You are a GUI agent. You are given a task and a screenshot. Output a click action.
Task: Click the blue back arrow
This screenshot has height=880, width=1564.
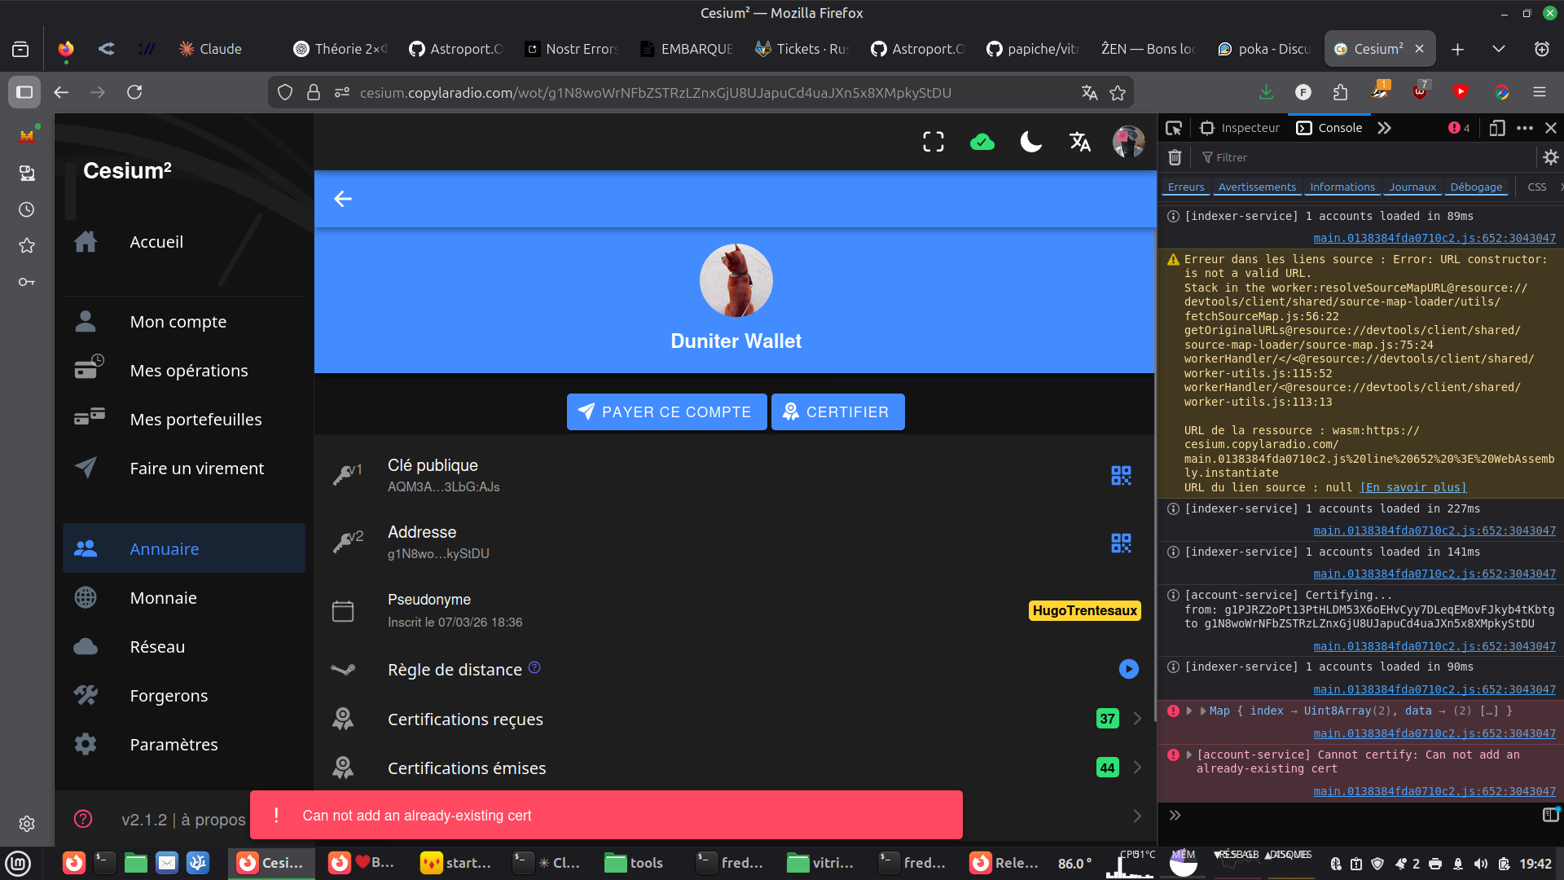coord(343,199)
